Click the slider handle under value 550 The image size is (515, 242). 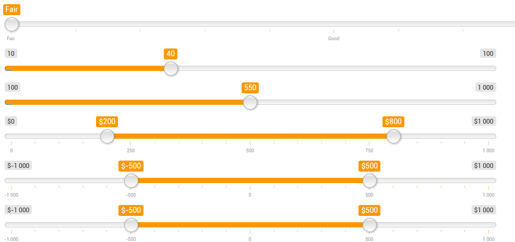[x=250, y=102]
